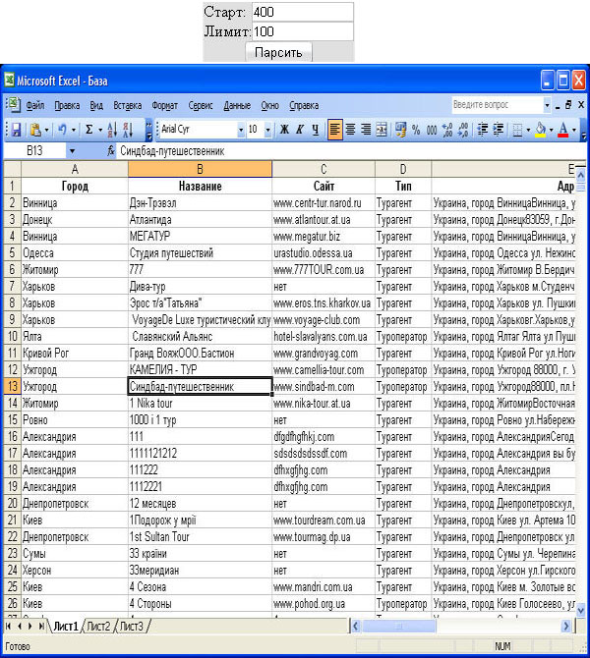The height and width of the screenshot is (658, 590).
Task: Toggle Underline formatting (Ч)
Action: click(x=315, y=130)
